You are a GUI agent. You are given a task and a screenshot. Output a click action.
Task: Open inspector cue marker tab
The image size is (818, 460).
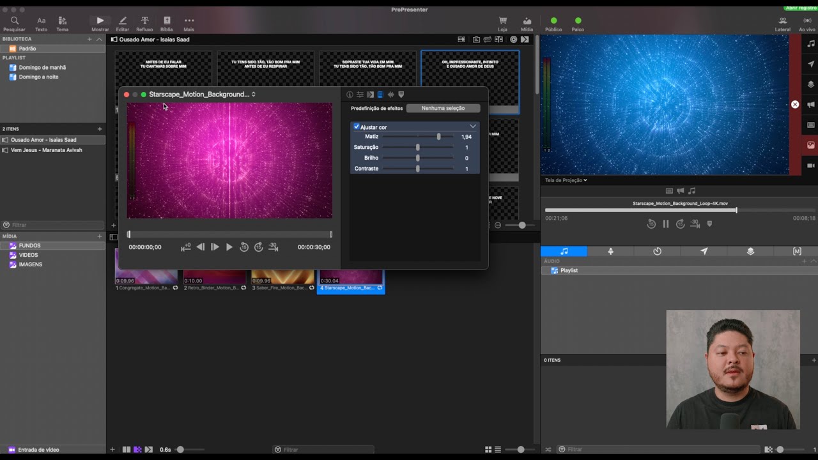401,95
